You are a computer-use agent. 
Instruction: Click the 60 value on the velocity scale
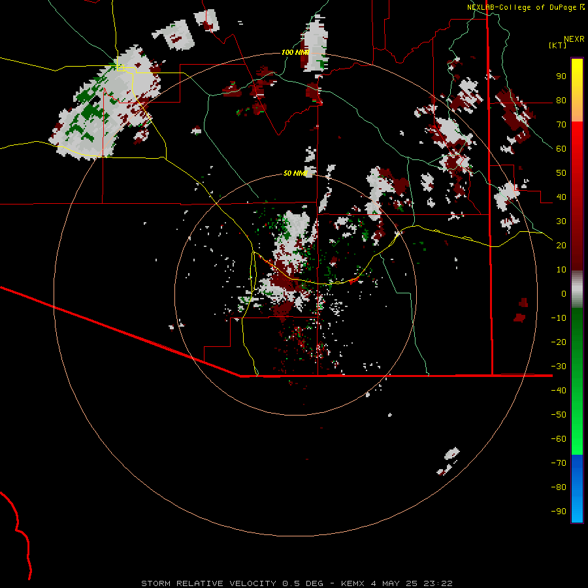pos(561,148)
